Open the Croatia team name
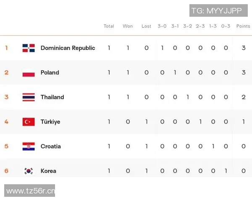Image resolution: width=252 pixels, height=201 pixels. (50, 147)
